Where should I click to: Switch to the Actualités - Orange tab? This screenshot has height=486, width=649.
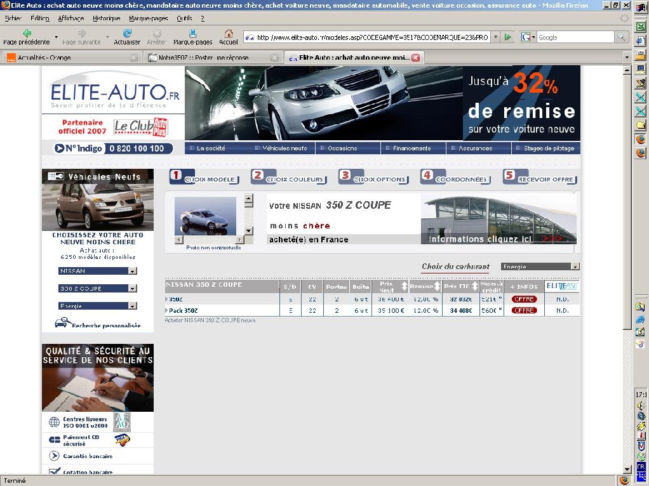72,58
